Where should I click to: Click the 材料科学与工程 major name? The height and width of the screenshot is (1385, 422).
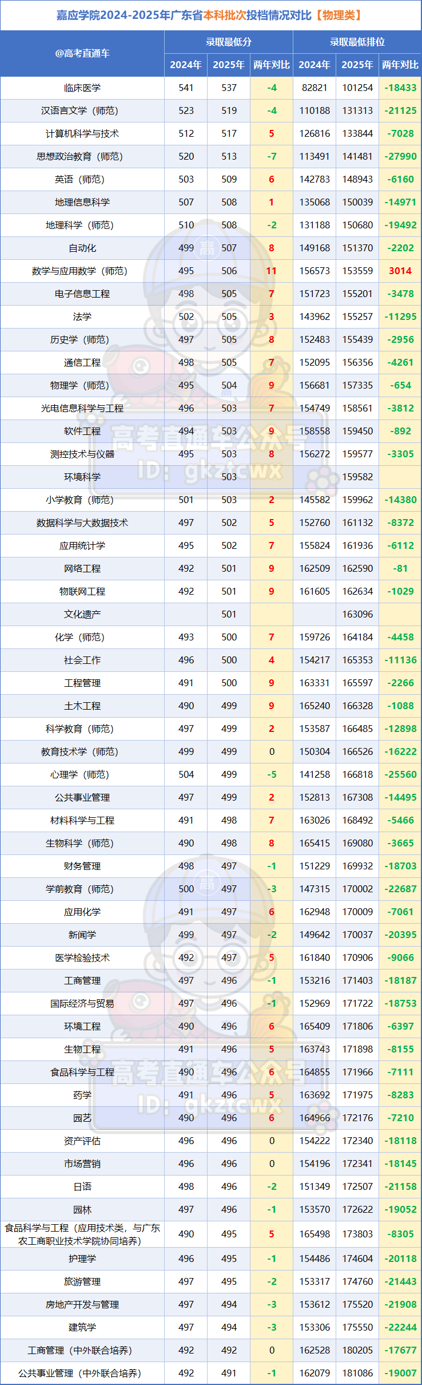(x=82, y=820)
